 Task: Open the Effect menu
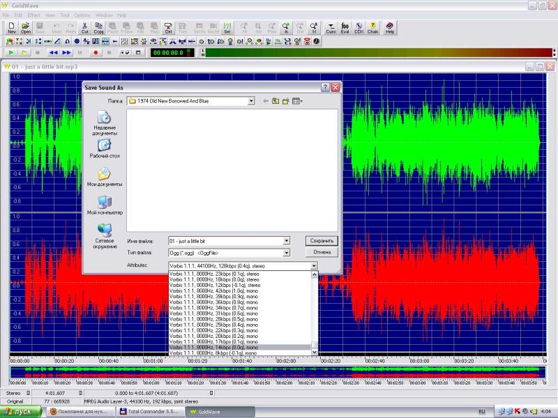[33, 15]
